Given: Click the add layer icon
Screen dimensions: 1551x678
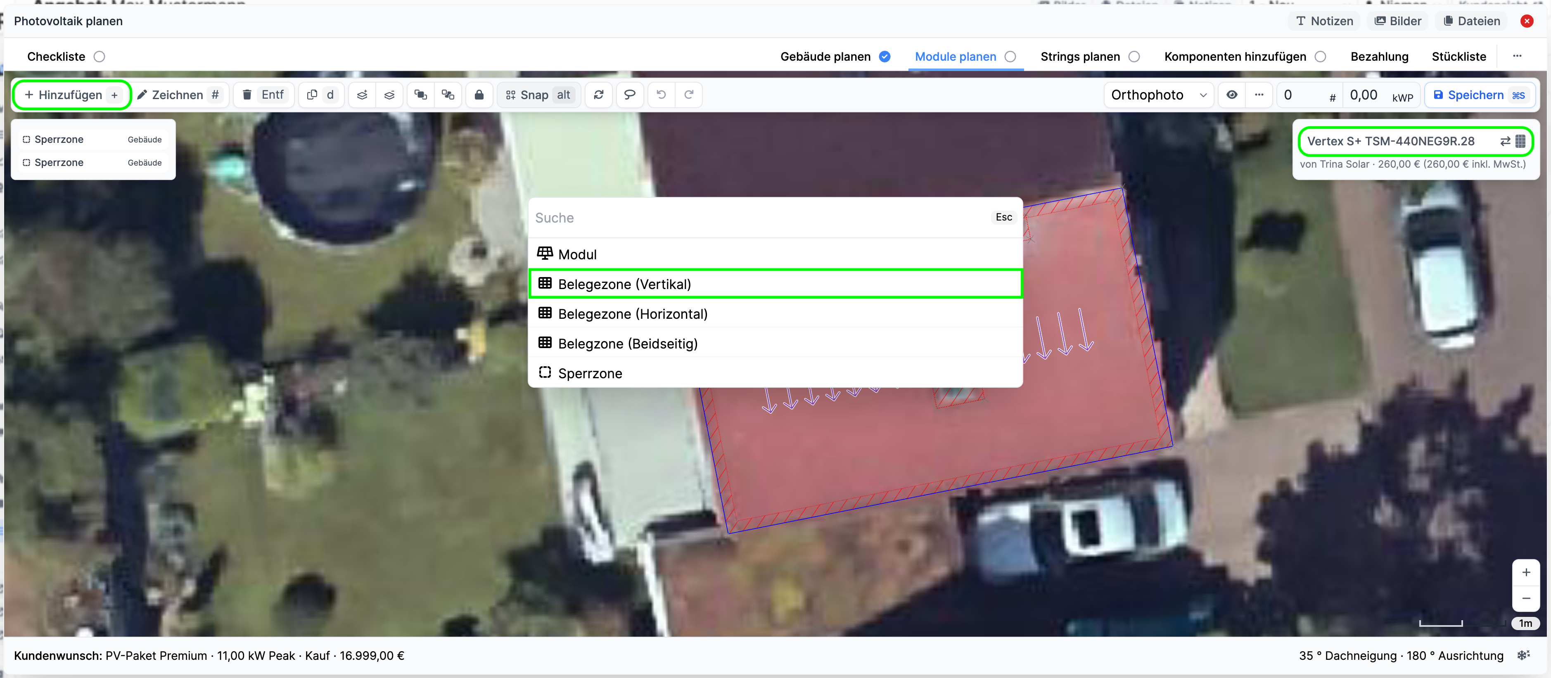Looking at the screenshot, I should [362, 95].
